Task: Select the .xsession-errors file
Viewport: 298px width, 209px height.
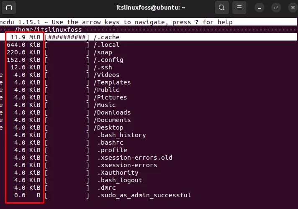Action: tap(127, 165)
